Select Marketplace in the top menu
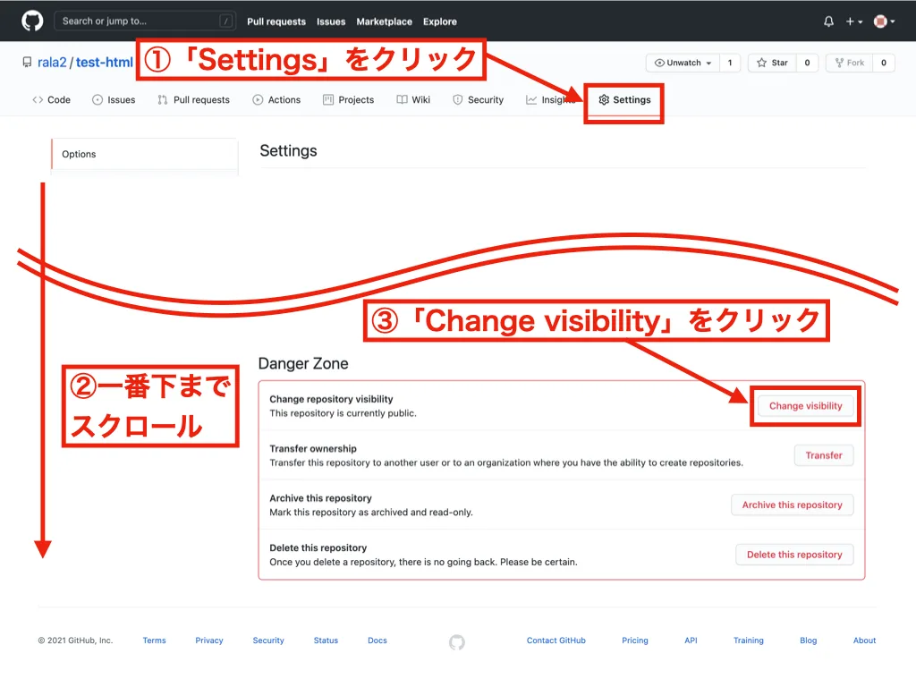 (x=385, y=21)
